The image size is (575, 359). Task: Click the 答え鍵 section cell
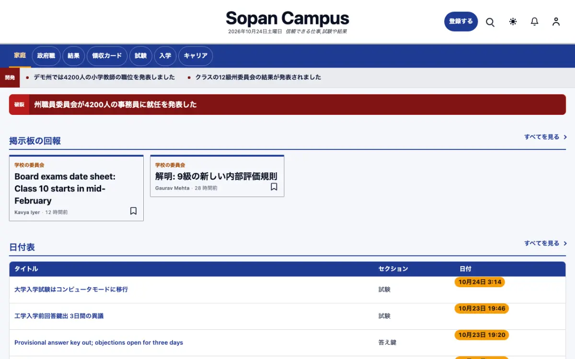(x=388, y=343)
